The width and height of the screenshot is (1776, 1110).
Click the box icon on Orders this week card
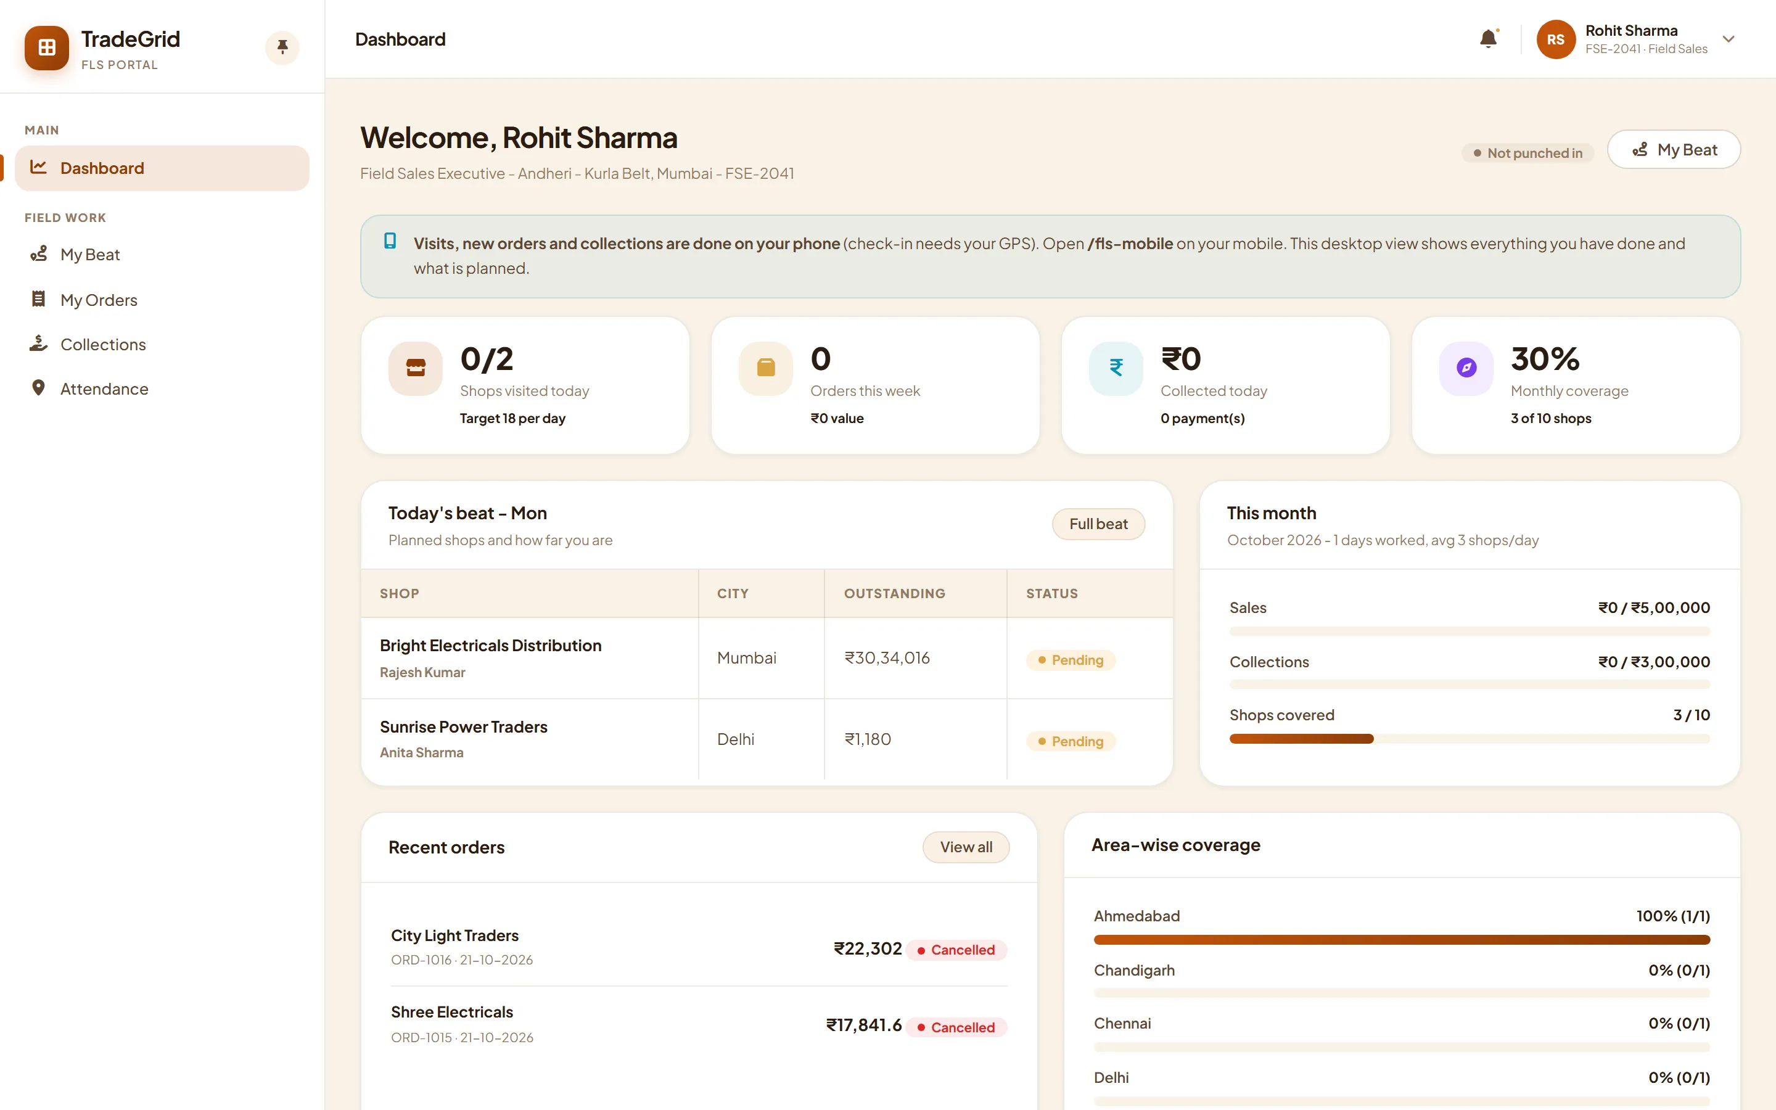tap(765, 369)
